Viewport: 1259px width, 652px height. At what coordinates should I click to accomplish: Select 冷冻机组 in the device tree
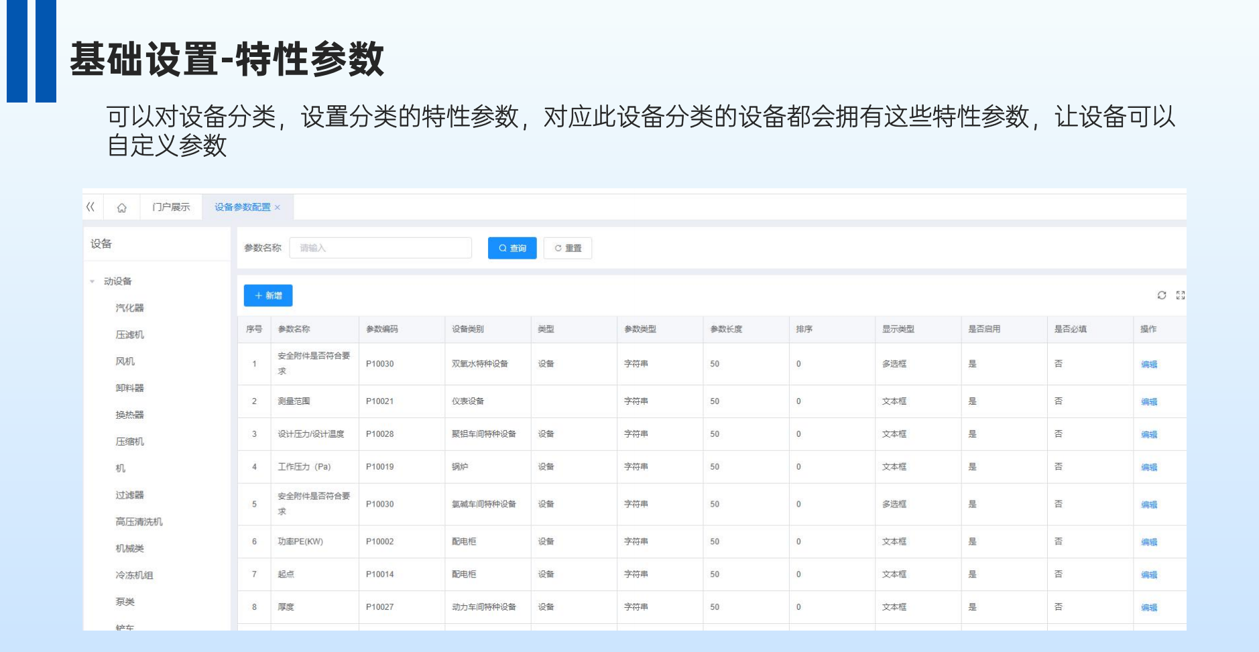(x=135, y=576)
